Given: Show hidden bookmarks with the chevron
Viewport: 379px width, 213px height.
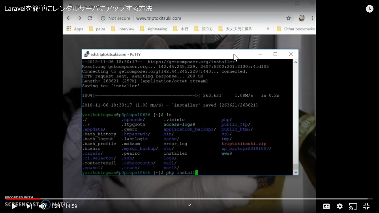Looking at the screenshot, I should point(268,28).
